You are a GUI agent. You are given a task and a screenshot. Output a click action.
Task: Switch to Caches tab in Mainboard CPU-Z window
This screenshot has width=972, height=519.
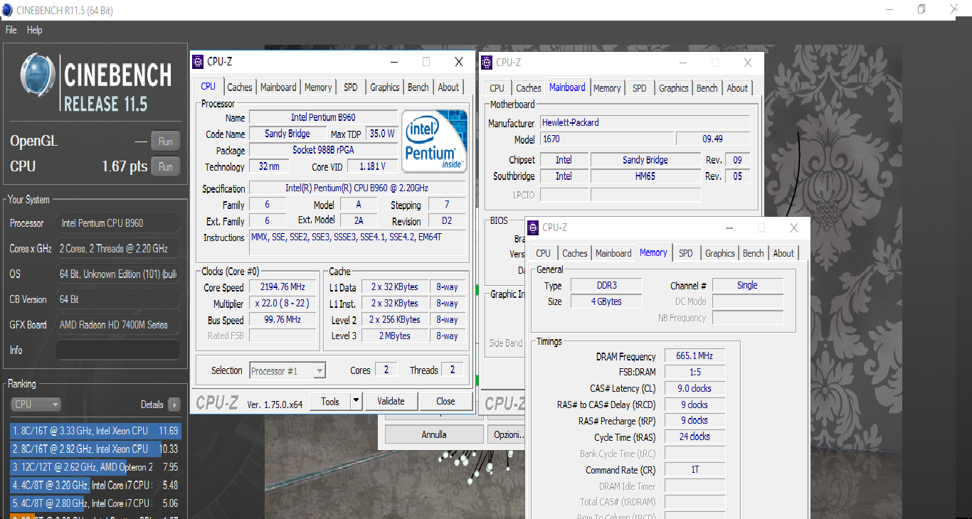point(529,88)
